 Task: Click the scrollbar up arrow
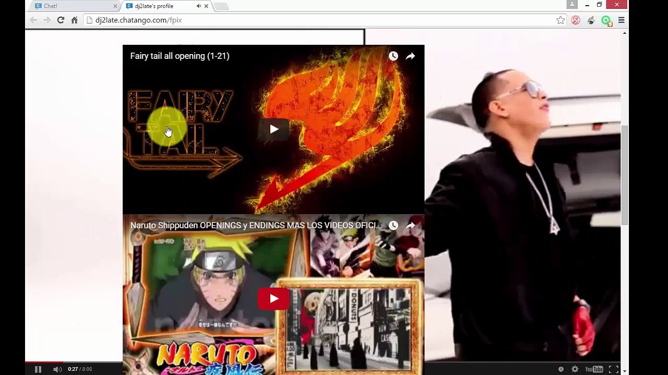[x=625, y=33]
